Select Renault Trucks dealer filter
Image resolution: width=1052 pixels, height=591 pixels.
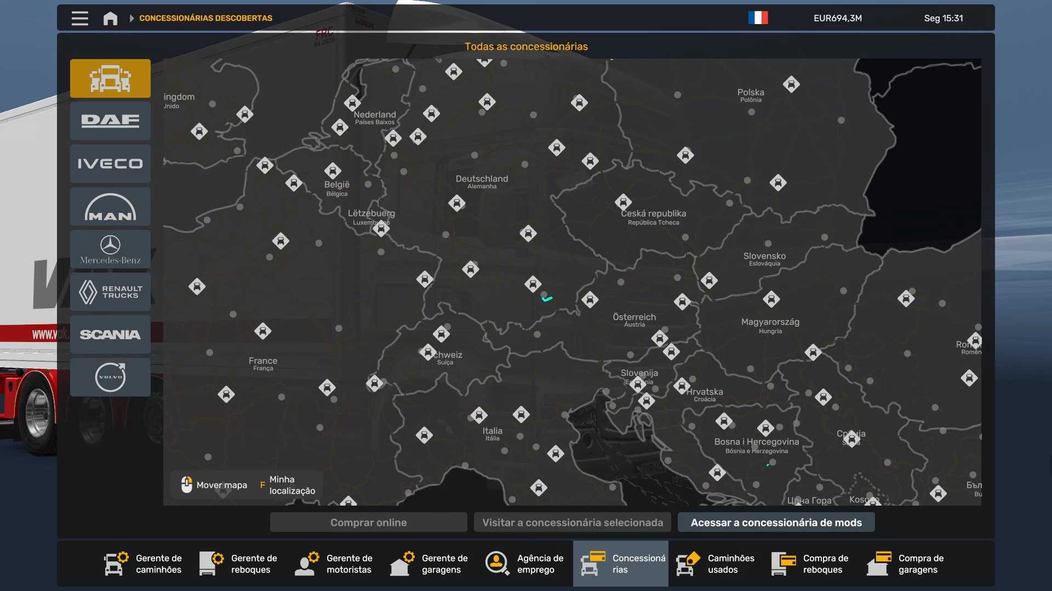(x=110, y=292)
